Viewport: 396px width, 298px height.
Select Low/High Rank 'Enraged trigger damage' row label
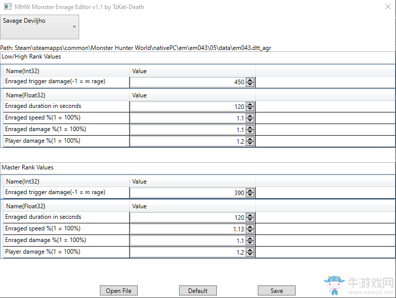coord(55,81)
